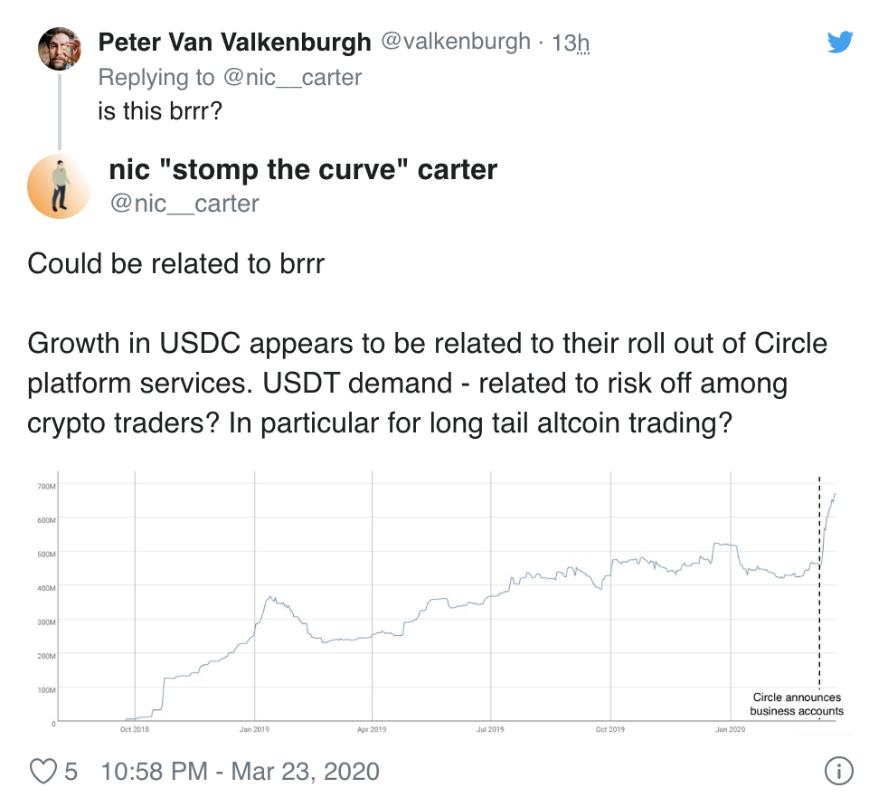The width and height of the screenshot is (888, 807).
Task: Like the tweet with heart icon
Action: [43, 772]
